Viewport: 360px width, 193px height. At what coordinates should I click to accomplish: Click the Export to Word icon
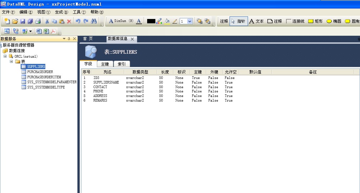coord(39,31)
